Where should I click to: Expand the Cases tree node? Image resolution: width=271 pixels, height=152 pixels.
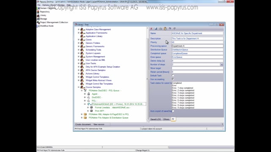[x=79, y=40]
